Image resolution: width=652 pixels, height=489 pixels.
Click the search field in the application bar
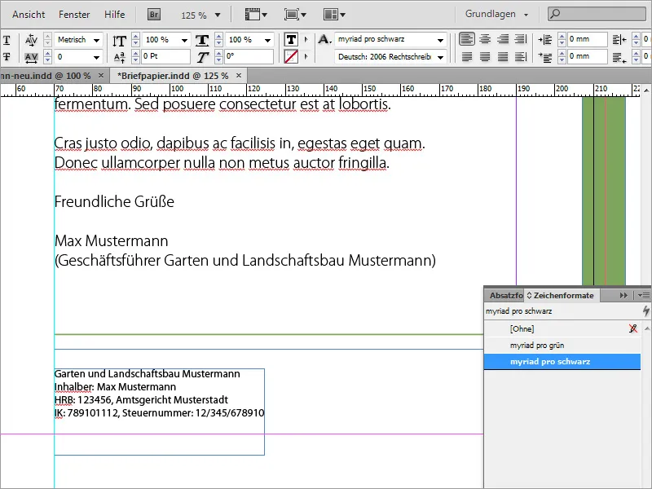597,14
